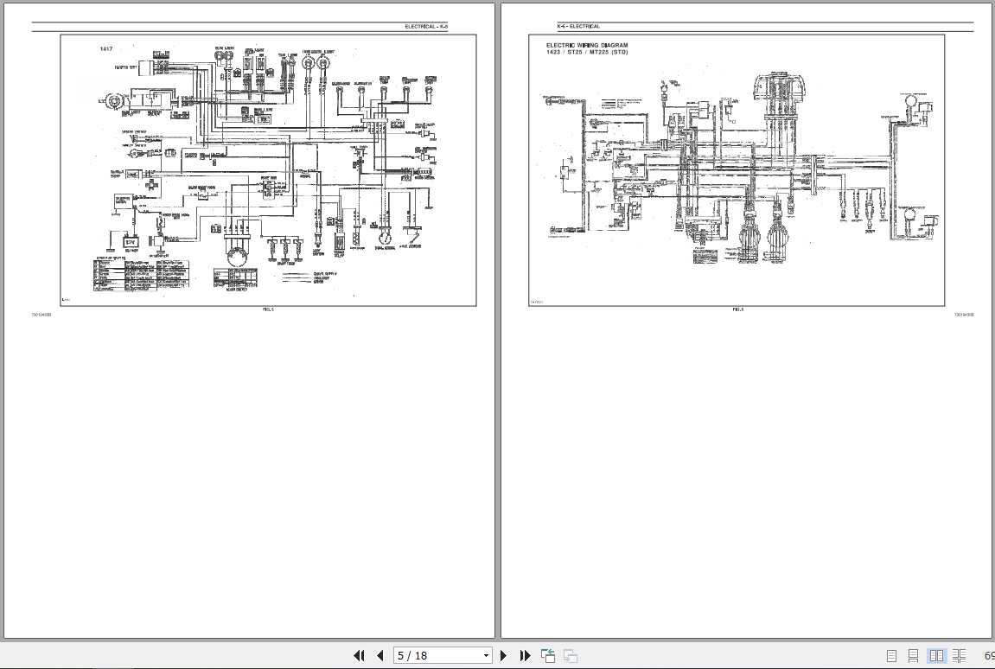The height and width of the screenshot is (669, 995).
Task: Switch to single page layout
Action: [891, 655]
